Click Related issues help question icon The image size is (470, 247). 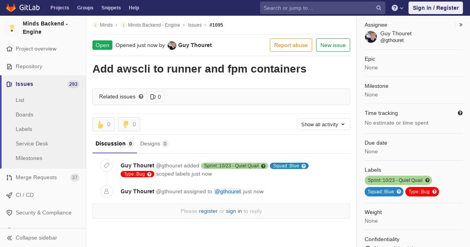141,96
